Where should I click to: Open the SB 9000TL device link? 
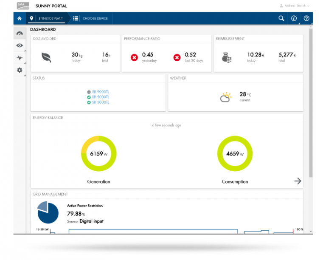click(x=101, y=92)
